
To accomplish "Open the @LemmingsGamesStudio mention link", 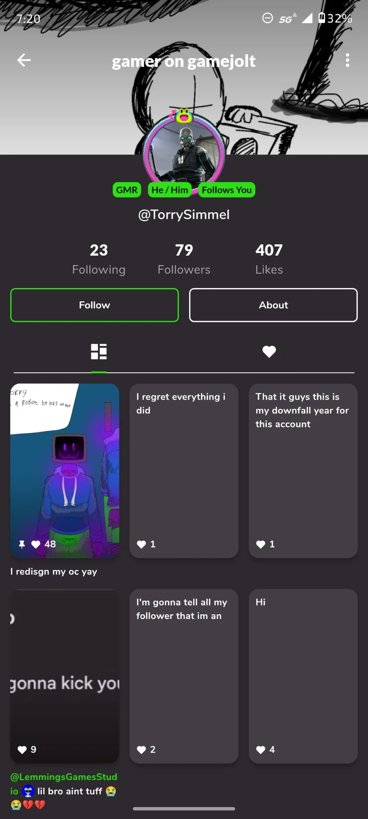I will [x=63, y=783].
